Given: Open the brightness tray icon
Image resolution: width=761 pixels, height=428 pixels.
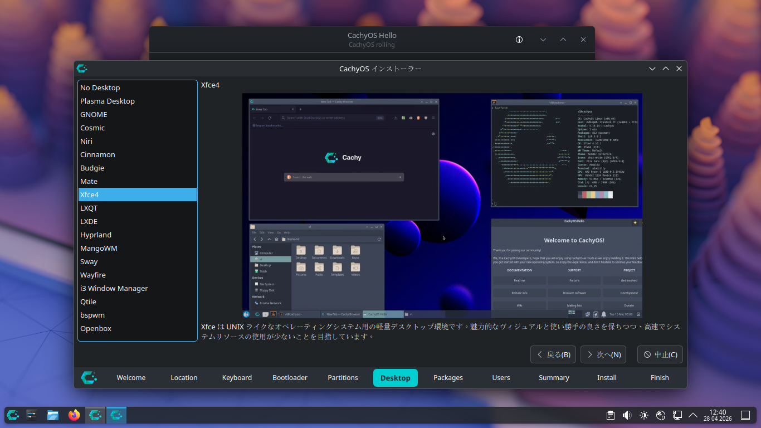Looking at the screenshot, I should point(644,415).
